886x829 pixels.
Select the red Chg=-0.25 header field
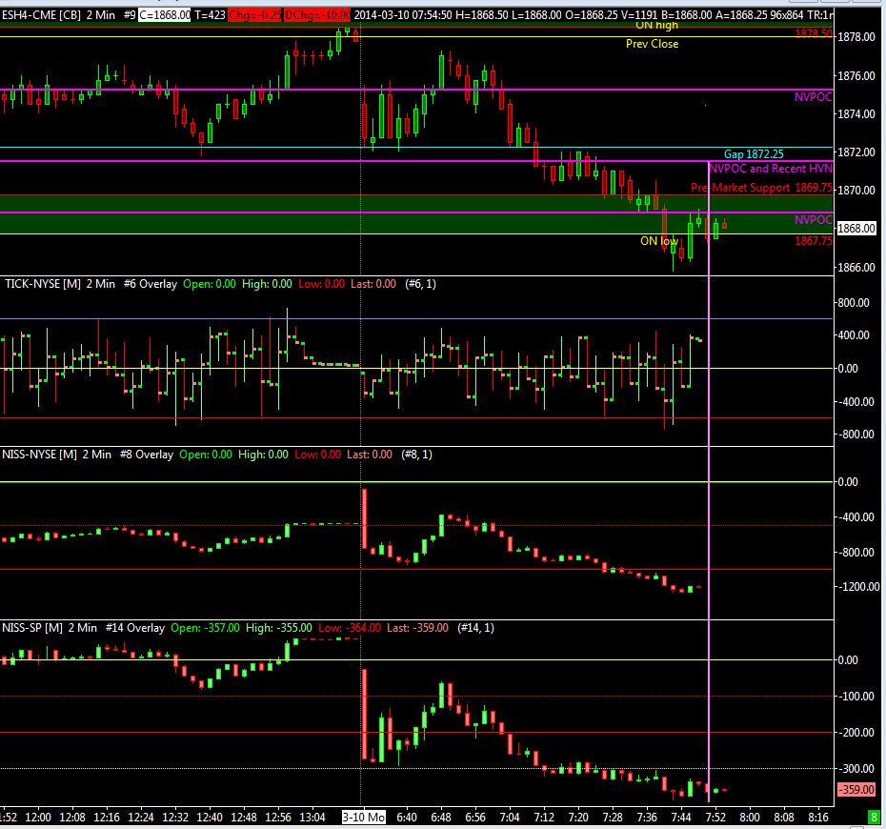pyautogui.click(x=252, y=15)
